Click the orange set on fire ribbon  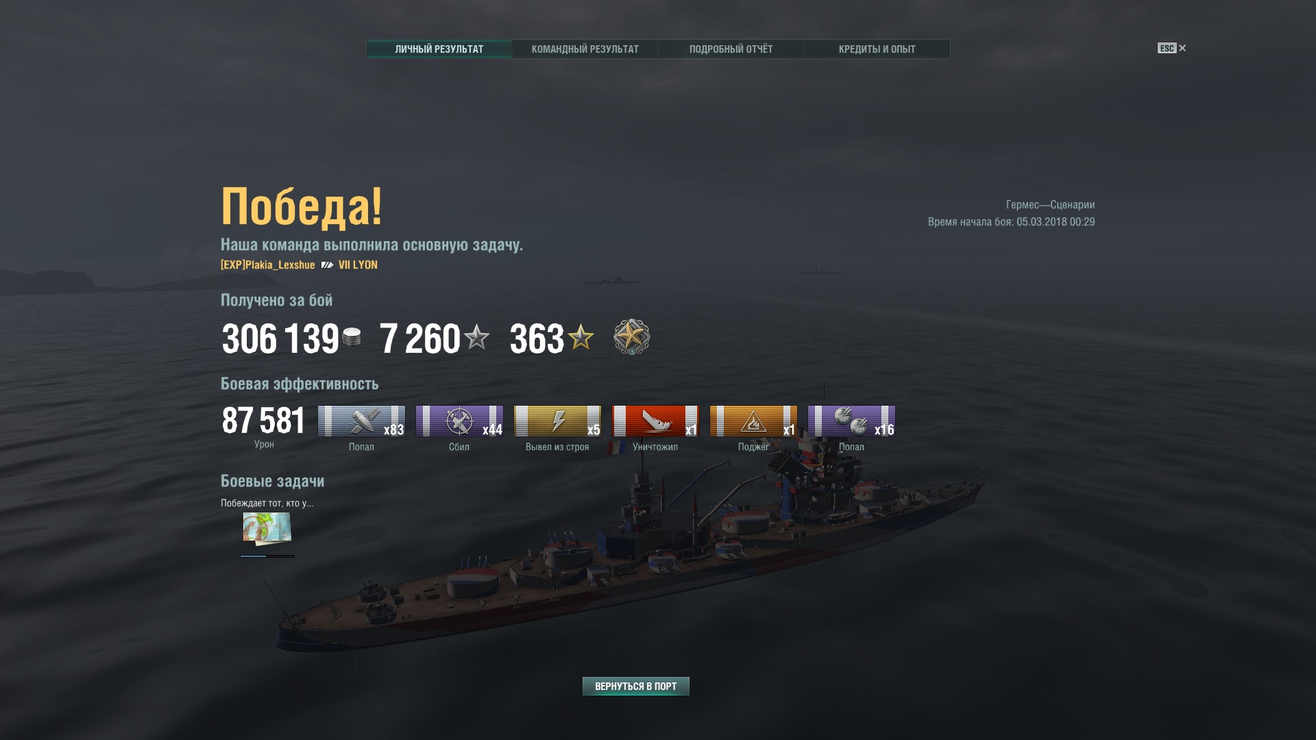[753, 421]
